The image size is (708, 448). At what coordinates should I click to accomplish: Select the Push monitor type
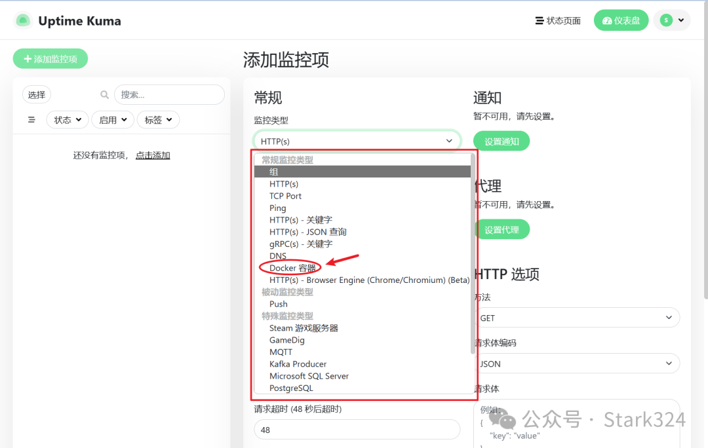pyautogui.click(x=362, y=304)
